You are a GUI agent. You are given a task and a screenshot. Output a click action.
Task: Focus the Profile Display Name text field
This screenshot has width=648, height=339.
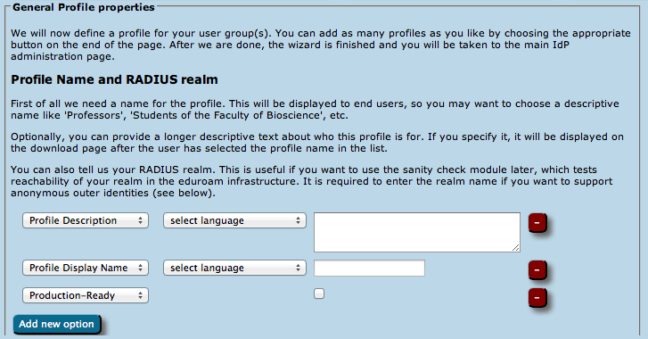click(370, 268)
